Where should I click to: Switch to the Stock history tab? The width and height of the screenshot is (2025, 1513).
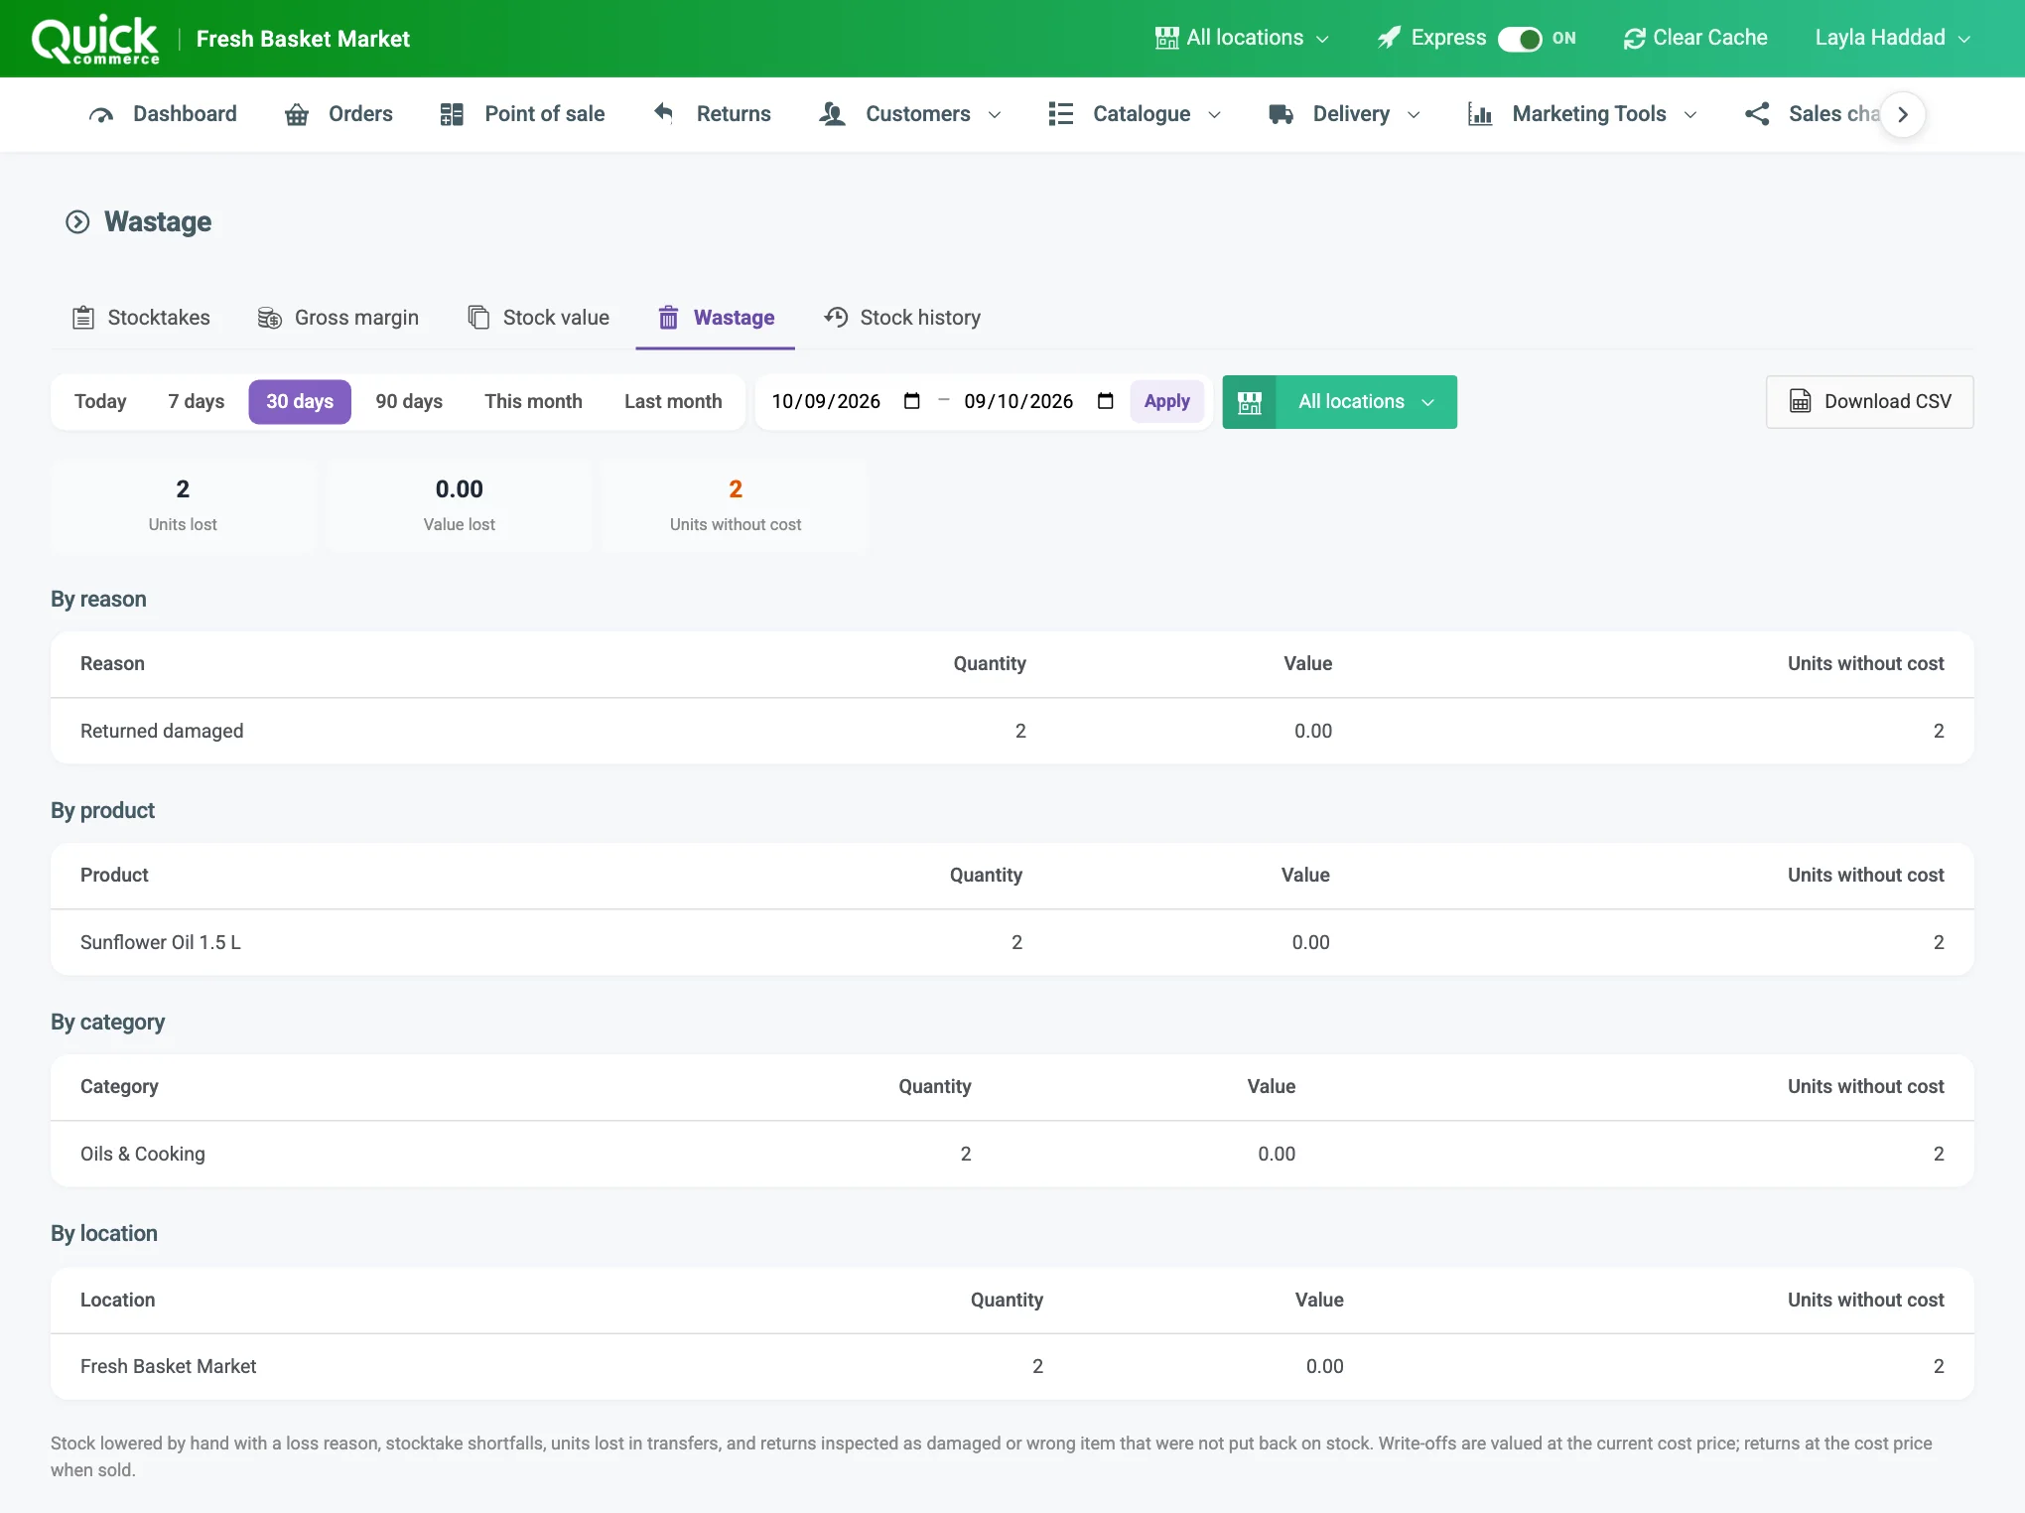tap(902, 318)
